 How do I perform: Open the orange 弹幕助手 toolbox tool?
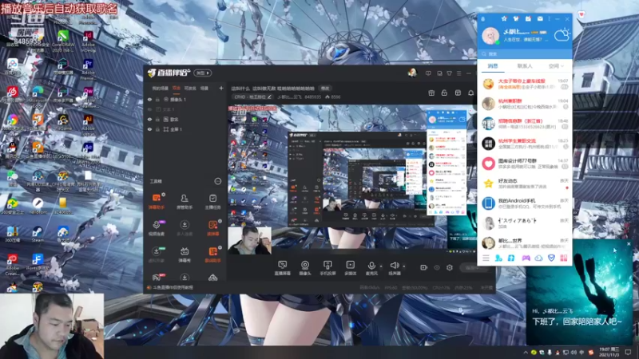(x=157, y=202)
